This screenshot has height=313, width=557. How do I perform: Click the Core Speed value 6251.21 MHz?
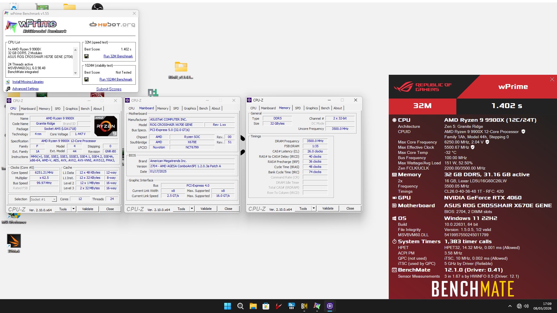click(44, 173)
